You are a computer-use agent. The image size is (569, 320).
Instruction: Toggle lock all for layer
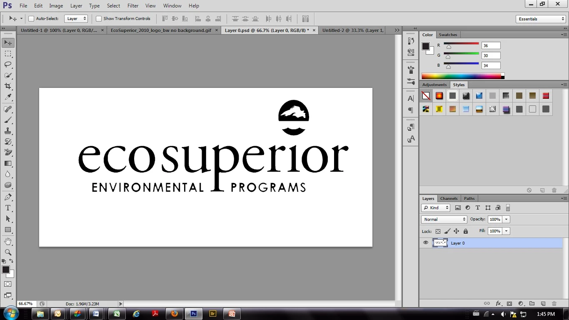[466, 231]
